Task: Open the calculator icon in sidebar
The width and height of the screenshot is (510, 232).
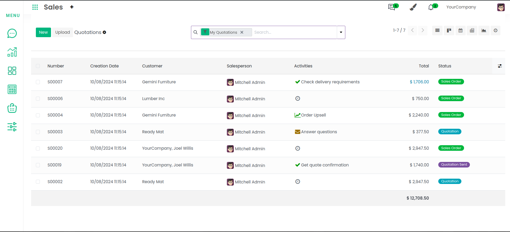Action: click(12, 89)
